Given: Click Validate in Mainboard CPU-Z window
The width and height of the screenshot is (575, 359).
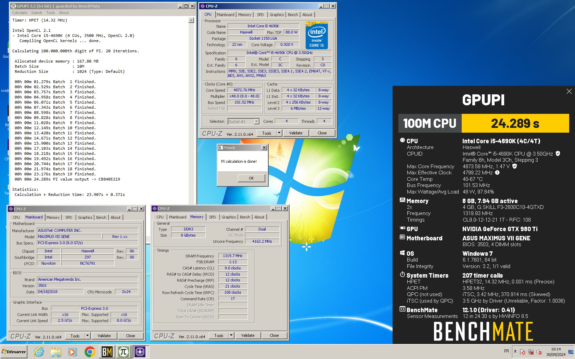Looking at the screenshot, I should [x=104, y=336].
